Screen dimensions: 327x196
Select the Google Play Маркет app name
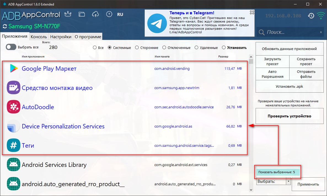pyautogui.click(x=49, y=69)
